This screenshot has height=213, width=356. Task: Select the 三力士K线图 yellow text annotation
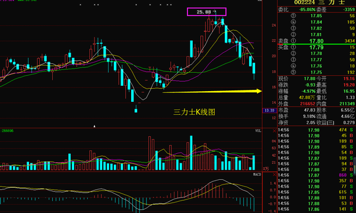pyautogui.click(x=194, y=112)
